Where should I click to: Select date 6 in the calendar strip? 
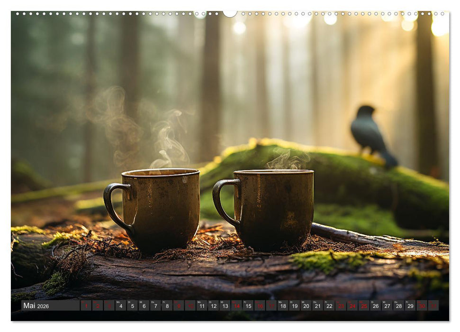click(144, 305)
